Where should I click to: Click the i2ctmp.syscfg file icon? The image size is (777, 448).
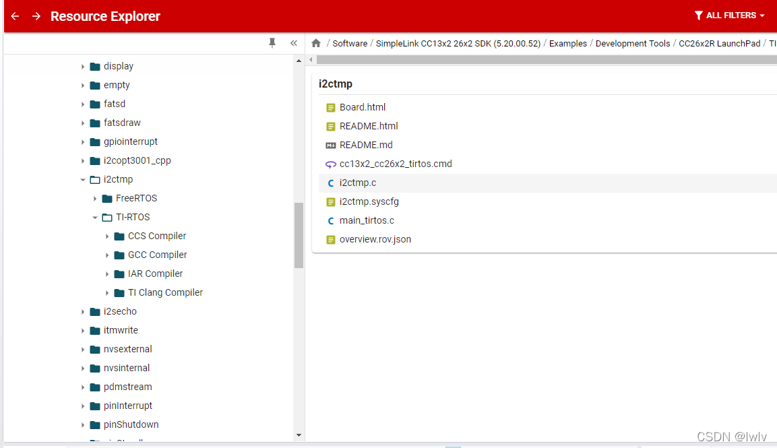coord(330,202)
